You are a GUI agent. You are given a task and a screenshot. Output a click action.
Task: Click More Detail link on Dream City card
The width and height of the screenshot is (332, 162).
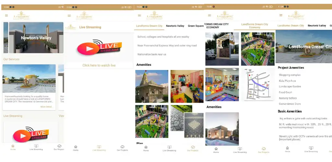tap(47, 107)
